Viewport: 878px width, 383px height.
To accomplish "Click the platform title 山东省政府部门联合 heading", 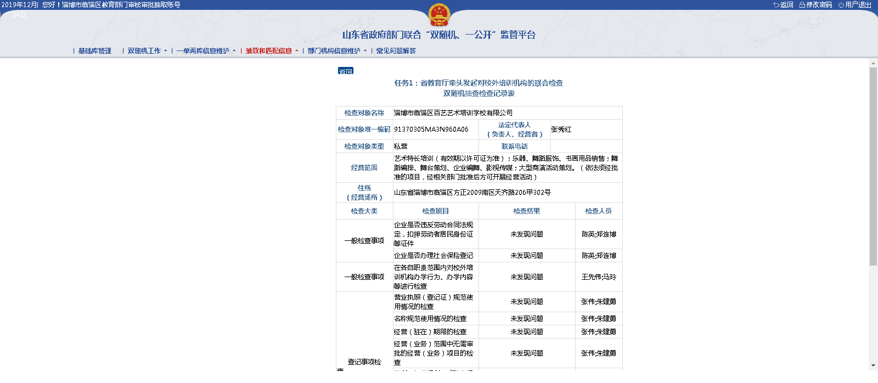I will (x=438, y=35).
